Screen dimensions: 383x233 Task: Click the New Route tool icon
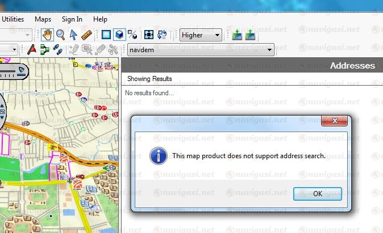pyautogui.click(x=44, y=50)
